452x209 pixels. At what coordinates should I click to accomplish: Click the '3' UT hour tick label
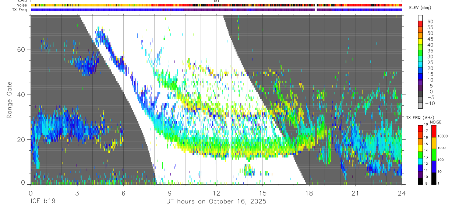[x=77, y=193]
